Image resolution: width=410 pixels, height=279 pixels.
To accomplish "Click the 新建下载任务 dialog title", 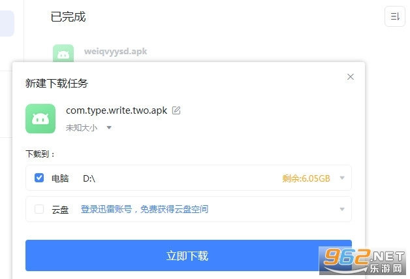I will pos(57,83).
